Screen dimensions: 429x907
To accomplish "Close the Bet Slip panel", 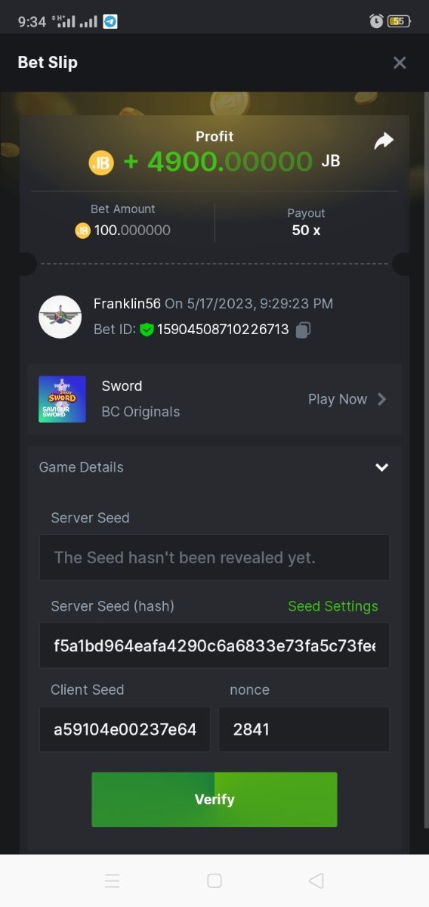I will pos(400,63).
